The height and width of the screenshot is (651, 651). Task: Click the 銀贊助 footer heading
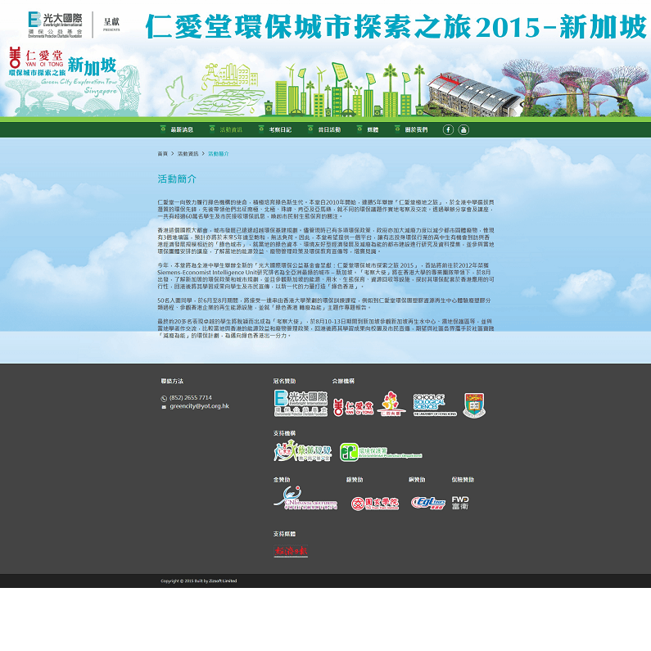[x=355, y=480]
